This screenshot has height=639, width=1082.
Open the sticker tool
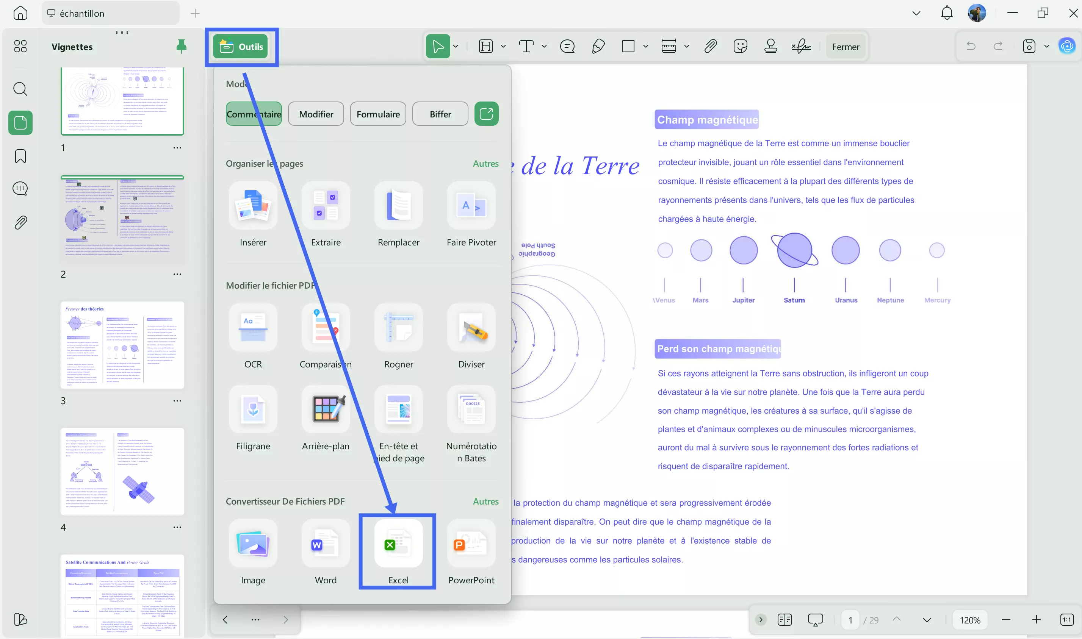click(x=741, y=46)
